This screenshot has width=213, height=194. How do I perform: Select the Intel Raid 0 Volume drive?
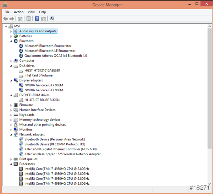pos(38,75)
